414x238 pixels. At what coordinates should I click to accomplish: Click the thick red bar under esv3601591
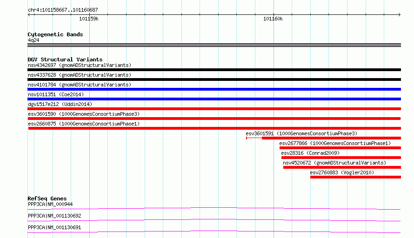click(331, 138)
